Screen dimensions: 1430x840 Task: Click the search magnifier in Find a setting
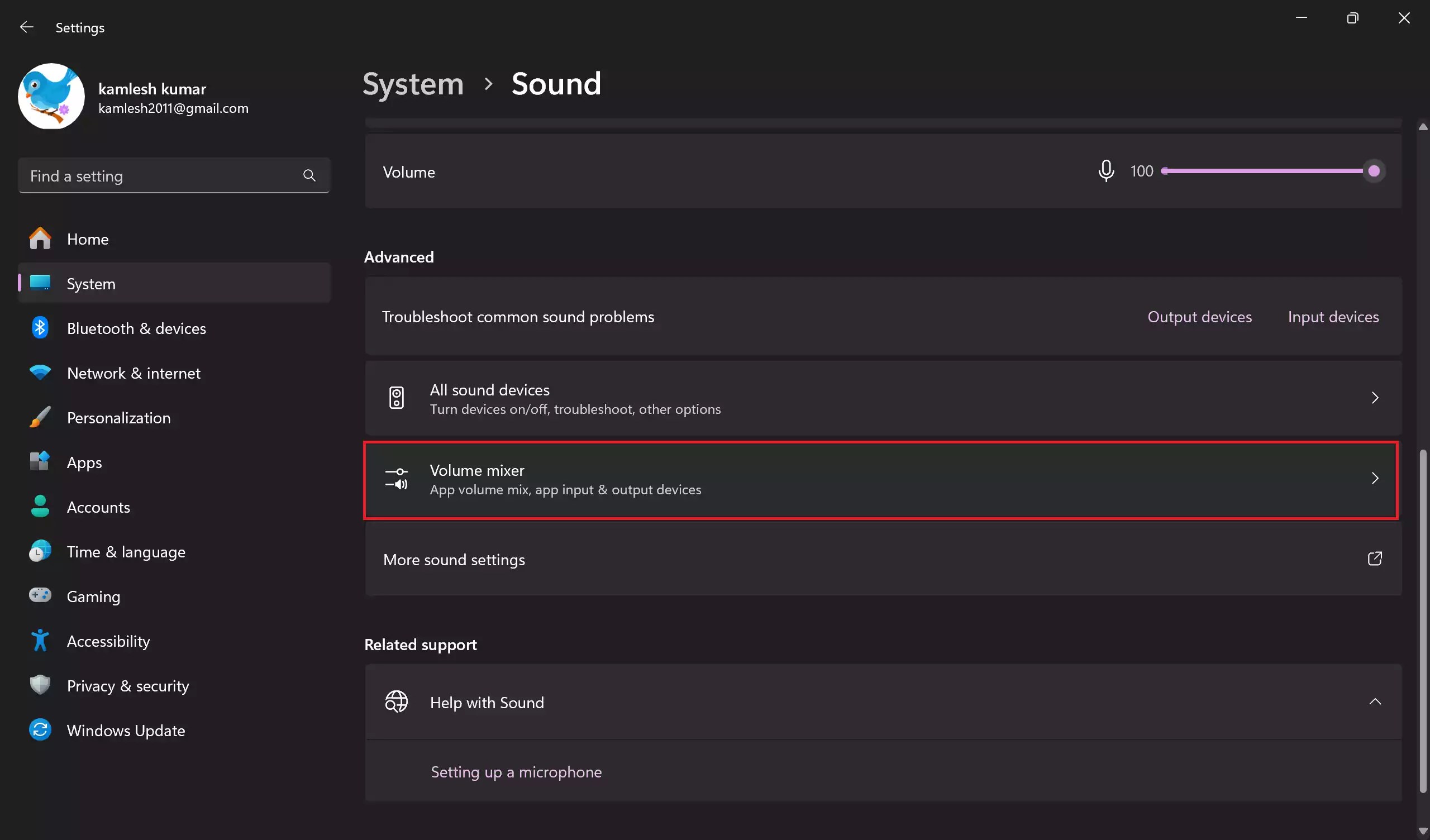[309, 175]
